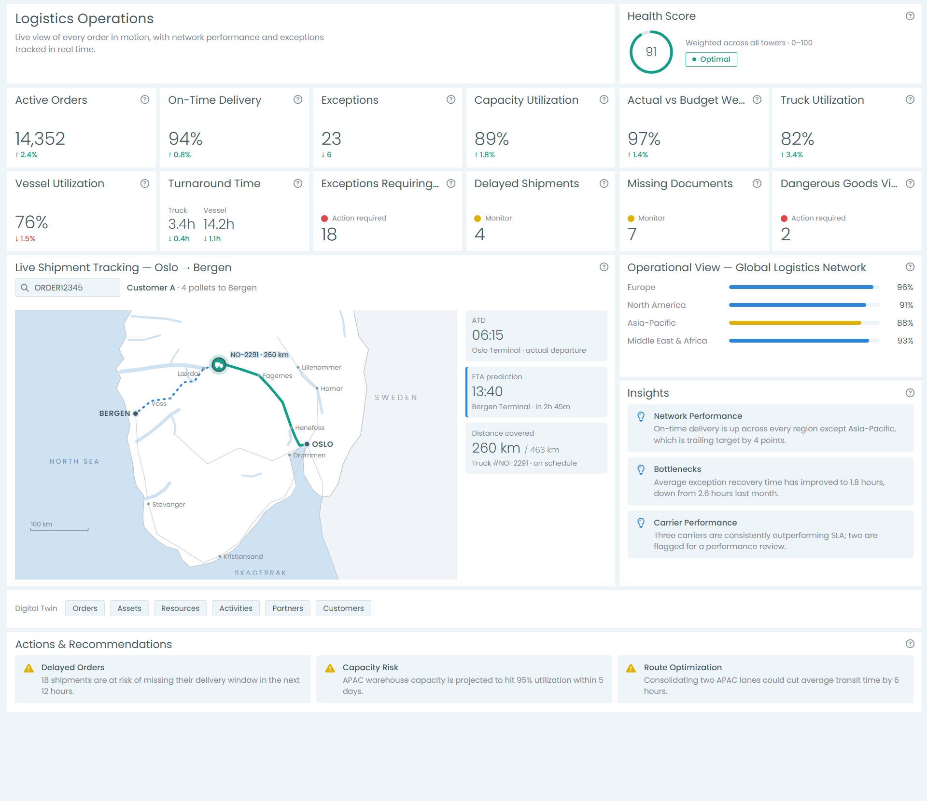Switch to Customers tab
Image resolution: width=927 pixels, height=801 pixels.
pyautogui.click(x=343, y=608)
